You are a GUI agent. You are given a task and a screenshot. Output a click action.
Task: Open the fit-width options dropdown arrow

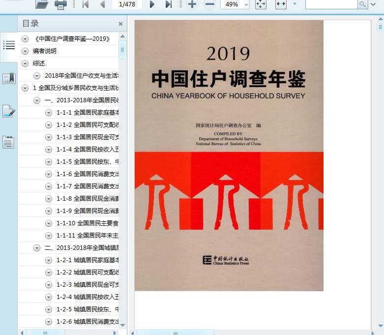[x=295, y=4]
